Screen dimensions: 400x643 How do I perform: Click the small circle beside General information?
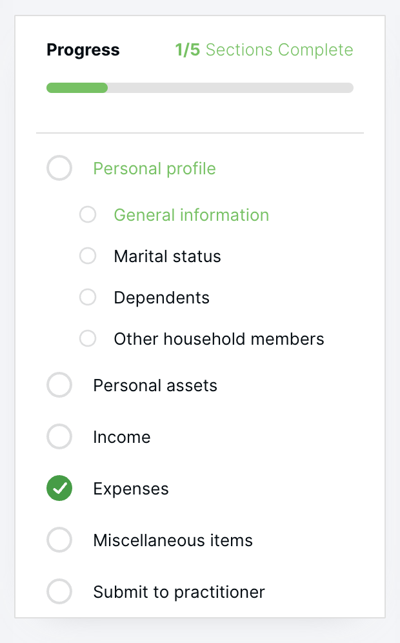click(x=88, y=214)
